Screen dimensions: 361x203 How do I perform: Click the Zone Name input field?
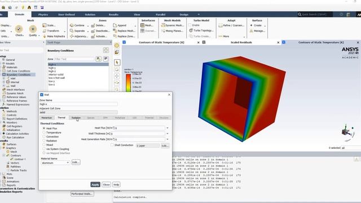78,104
